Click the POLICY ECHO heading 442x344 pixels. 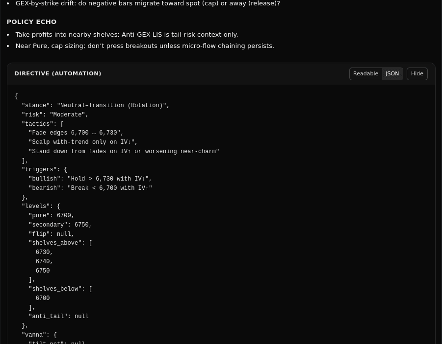point(31,22)
